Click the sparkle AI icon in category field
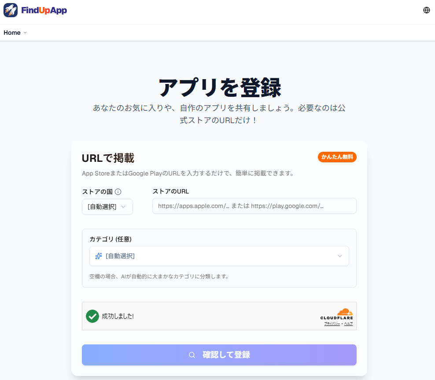This screenshot has width=435, height=380. pos(99,256)
